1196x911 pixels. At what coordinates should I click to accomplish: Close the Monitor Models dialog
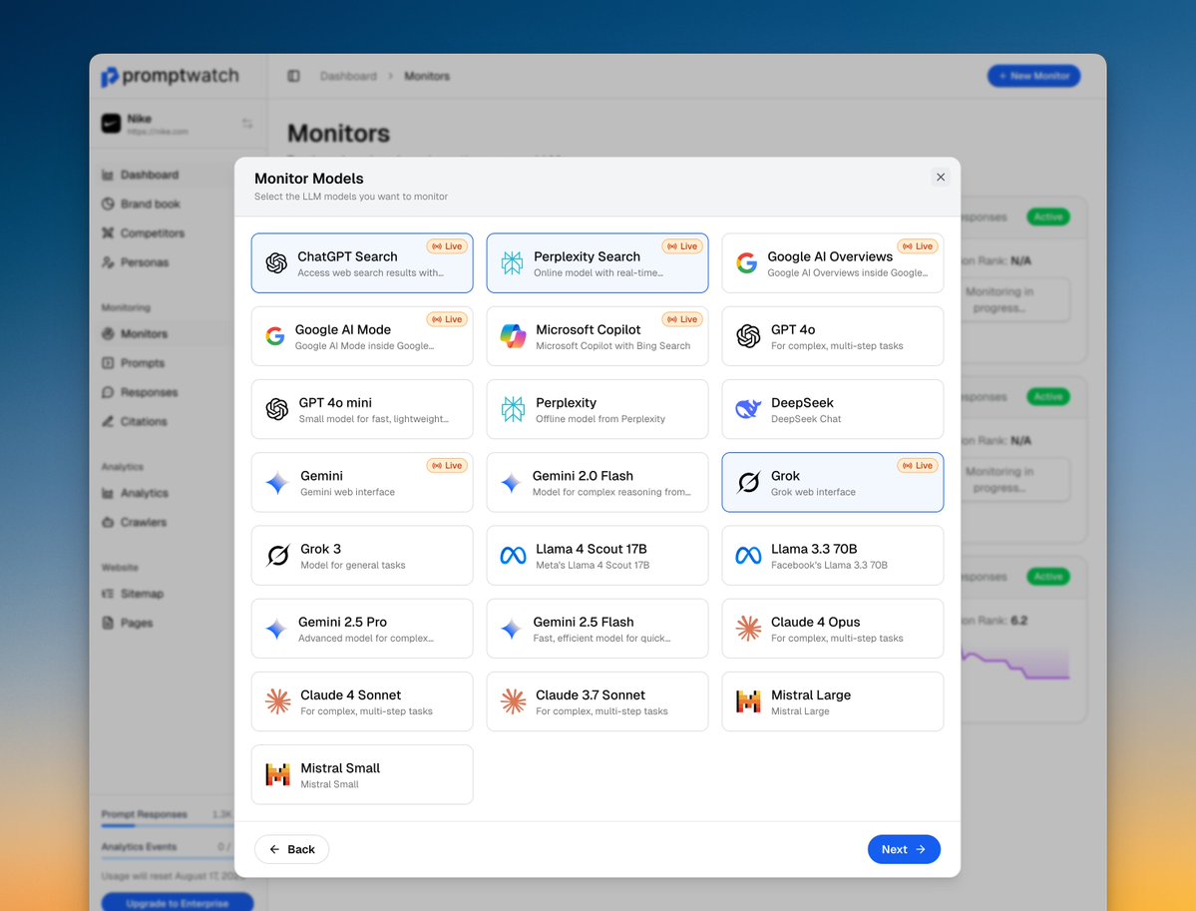point(941,177)
